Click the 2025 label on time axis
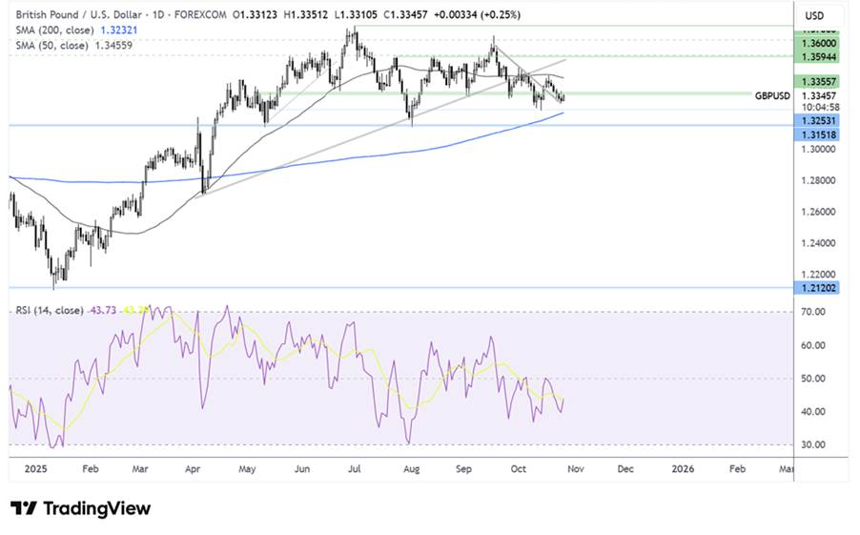860x535 pixels. pyautogui.click(x=35, y=468)
